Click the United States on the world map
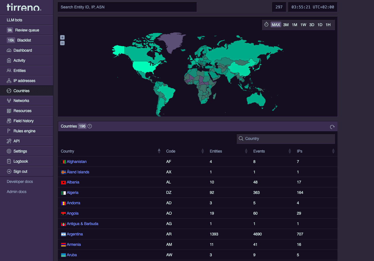Image resolution: width=374 pixels, height=261 pixels. [145, 66]
